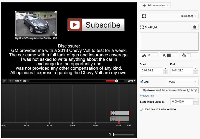Click the Preview link hyperlink
The height and width of the screenshot is (139, 200).
[147, 96]
